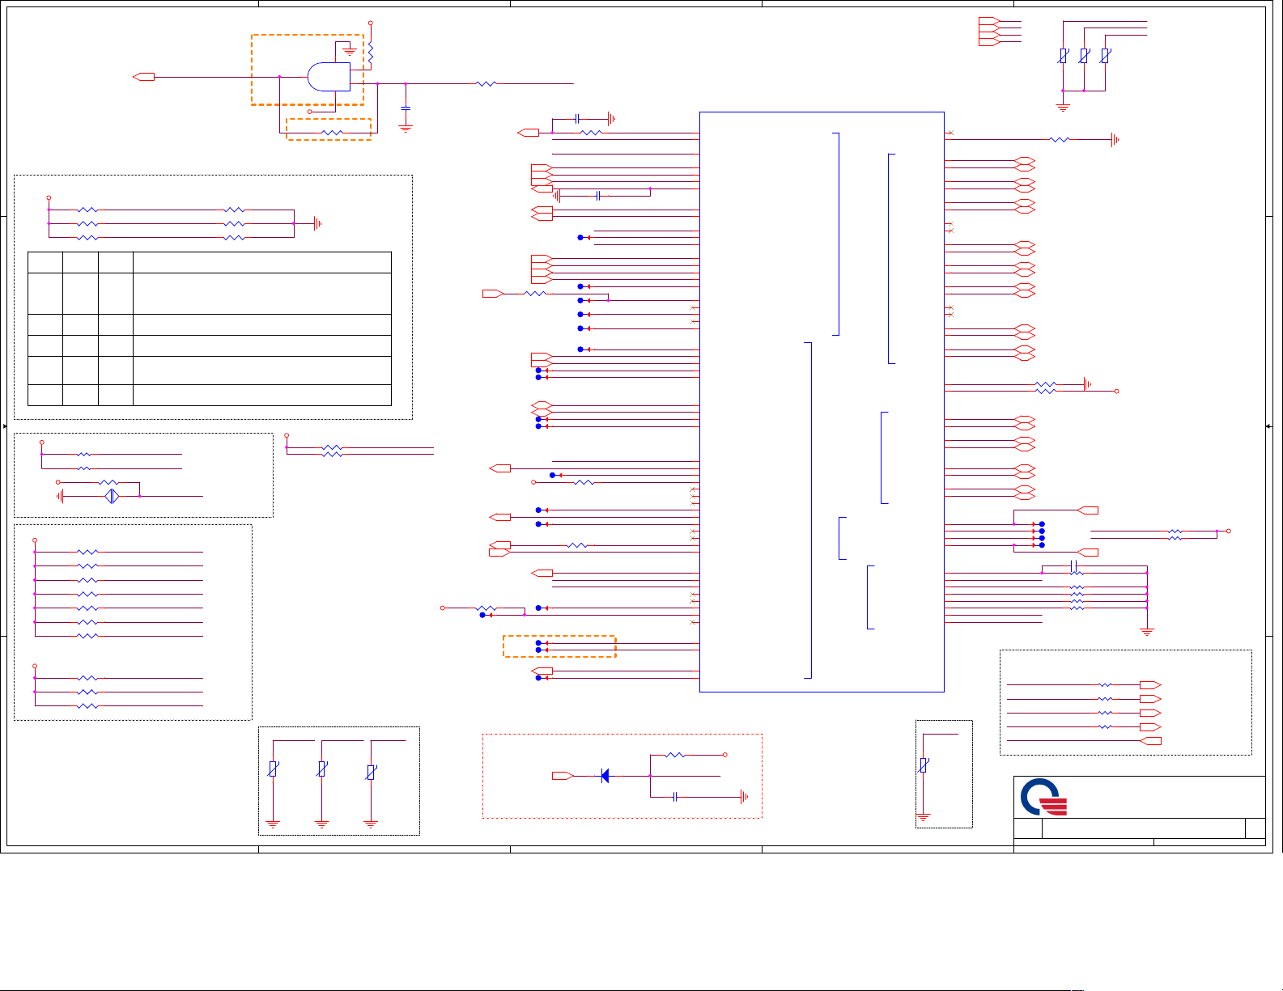Viewport: 1283px width, 991px height.
Task: Select the capacitor in the red dashed diode box
Action: pos(675,797)
